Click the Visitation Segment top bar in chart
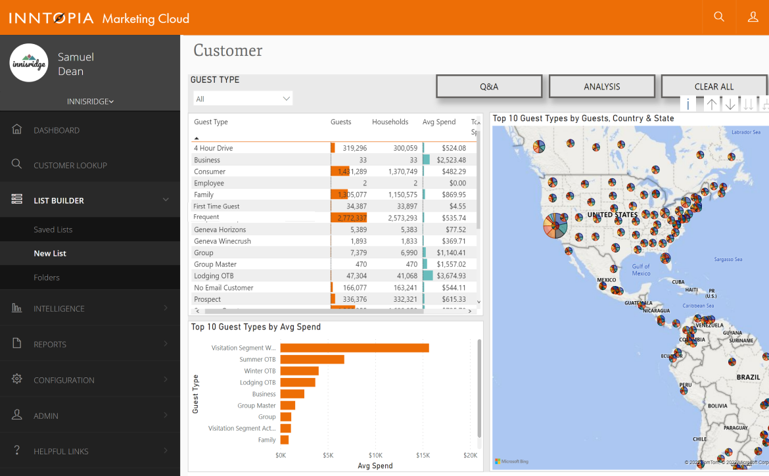The height and width of the screenshot is (476, 769). pos(354,348)
